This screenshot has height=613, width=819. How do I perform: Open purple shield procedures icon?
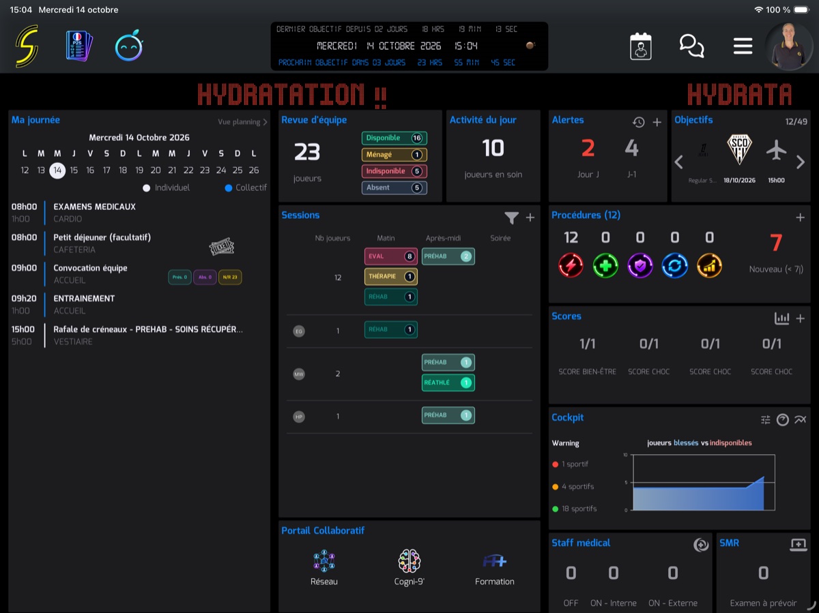coord(640,265)
